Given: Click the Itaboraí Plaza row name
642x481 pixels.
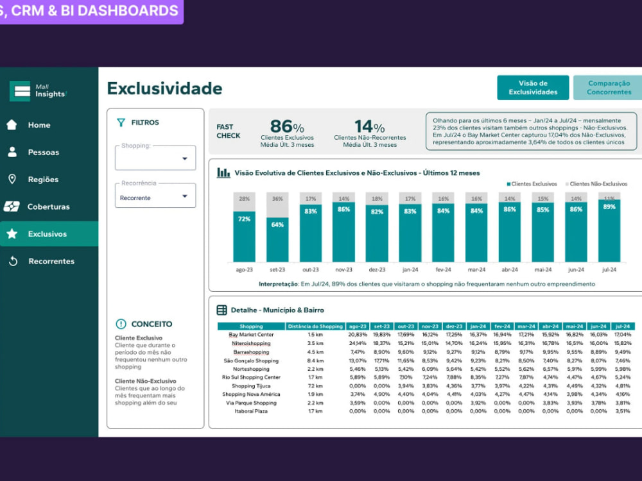Looking at the screenshot, I should click(251, 411).
